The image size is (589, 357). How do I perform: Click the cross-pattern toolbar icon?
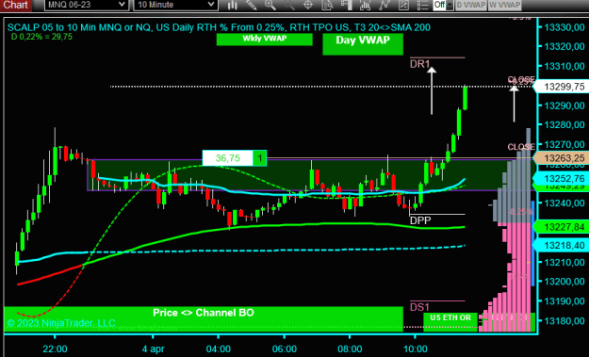click(x=403, y=5)
